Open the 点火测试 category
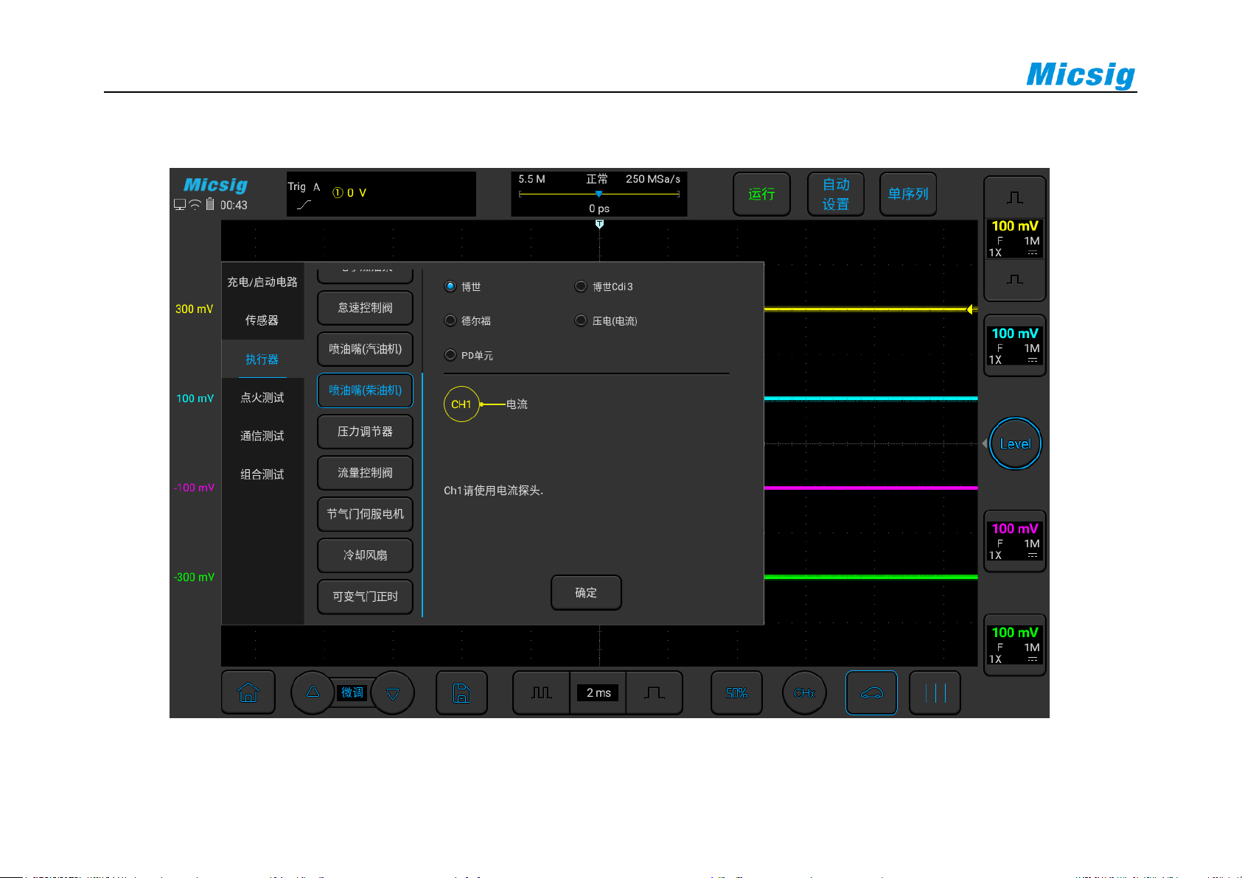This screenshot has height=878, width=1242. pyautogui.click(x=262, y=398)
